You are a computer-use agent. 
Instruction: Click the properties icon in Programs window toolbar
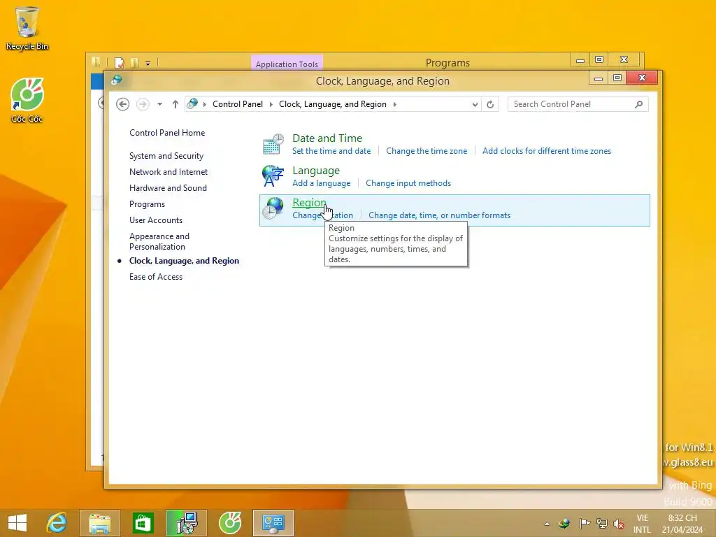[119, 62]
